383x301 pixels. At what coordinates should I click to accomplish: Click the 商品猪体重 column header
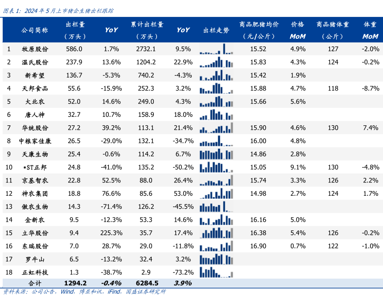coord(333,30)
